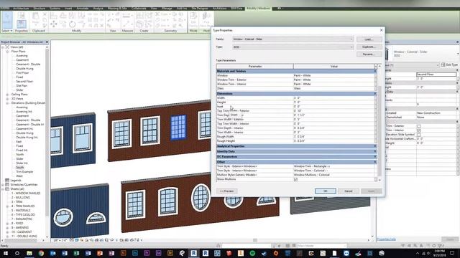This screenshot has height=258, width=460.
Task: Select the Modify arrow tool
Action: tap(7, 20)
